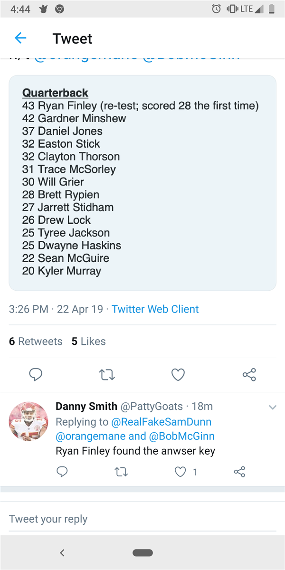Tap the Tweet your reply field
Screen dimensions: 285x570
pyautogui.click(x=142, y=519)
